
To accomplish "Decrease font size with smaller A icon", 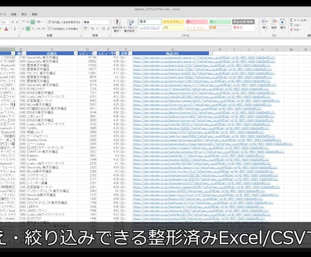I will click(17, 22).
